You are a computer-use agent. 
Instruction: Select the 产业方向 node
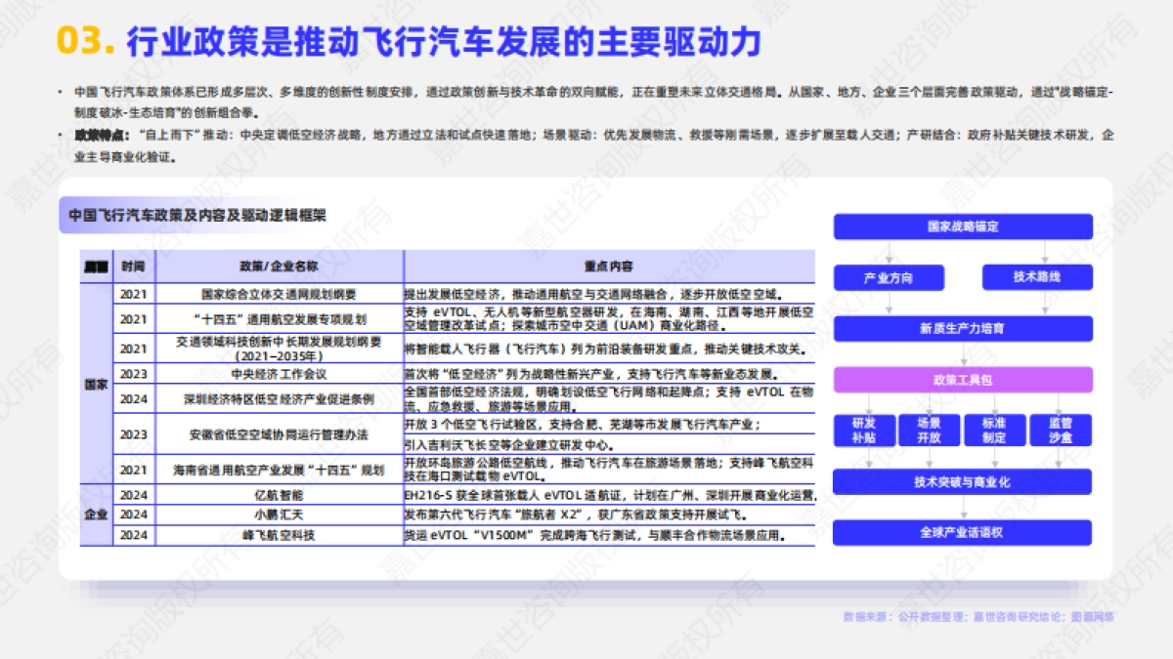tap(888, 277)
